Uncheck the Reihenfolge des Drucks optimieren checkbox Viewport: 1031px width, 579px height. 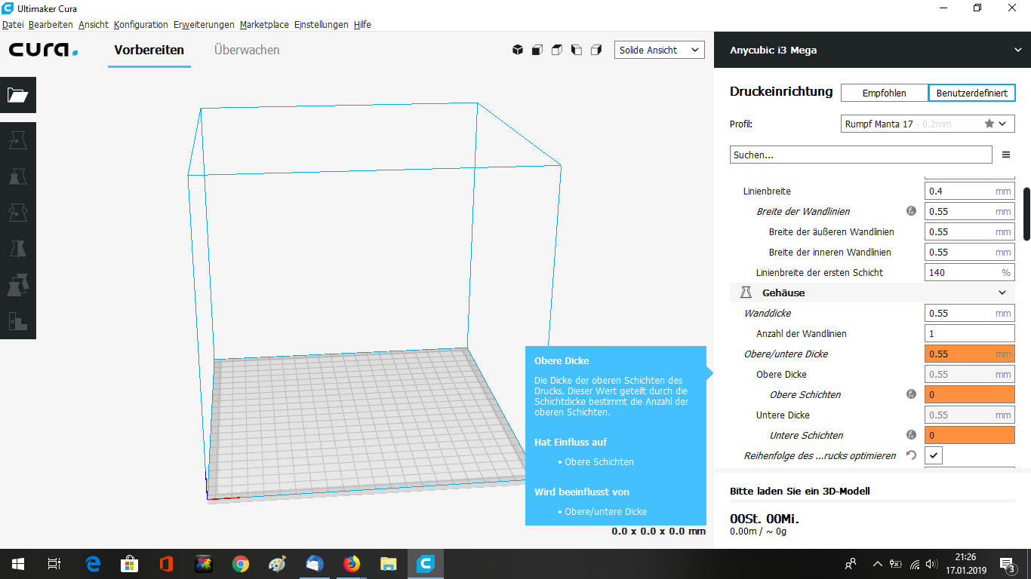[x=934, y=455]
